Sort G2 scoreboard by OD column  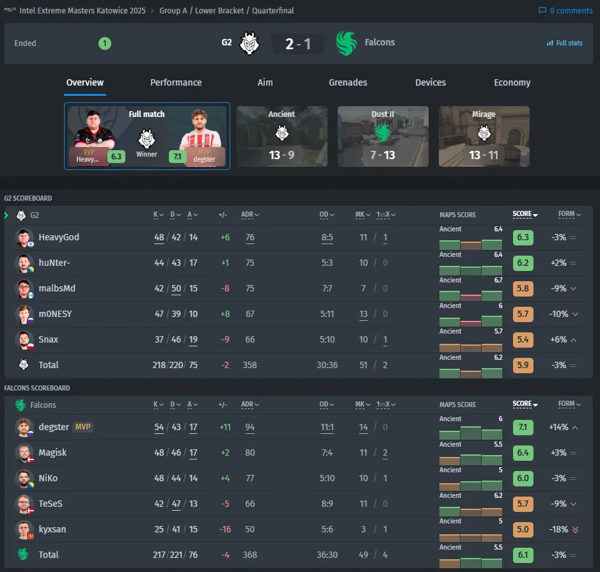(x=327, y=215)
